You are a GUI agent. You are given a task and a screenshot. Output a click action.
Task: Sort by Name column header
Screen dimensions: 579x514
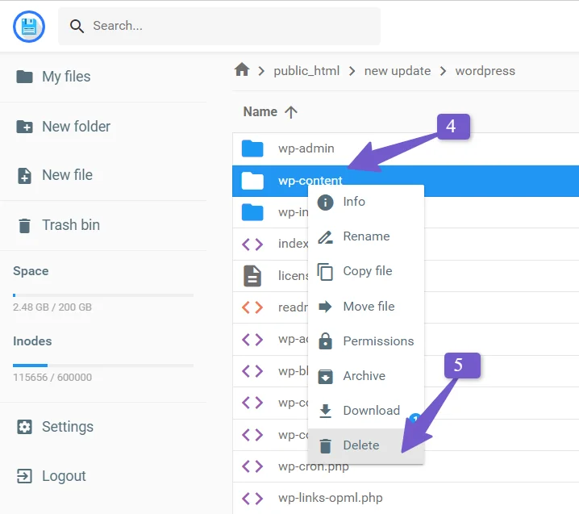click(x=260, y=111)
